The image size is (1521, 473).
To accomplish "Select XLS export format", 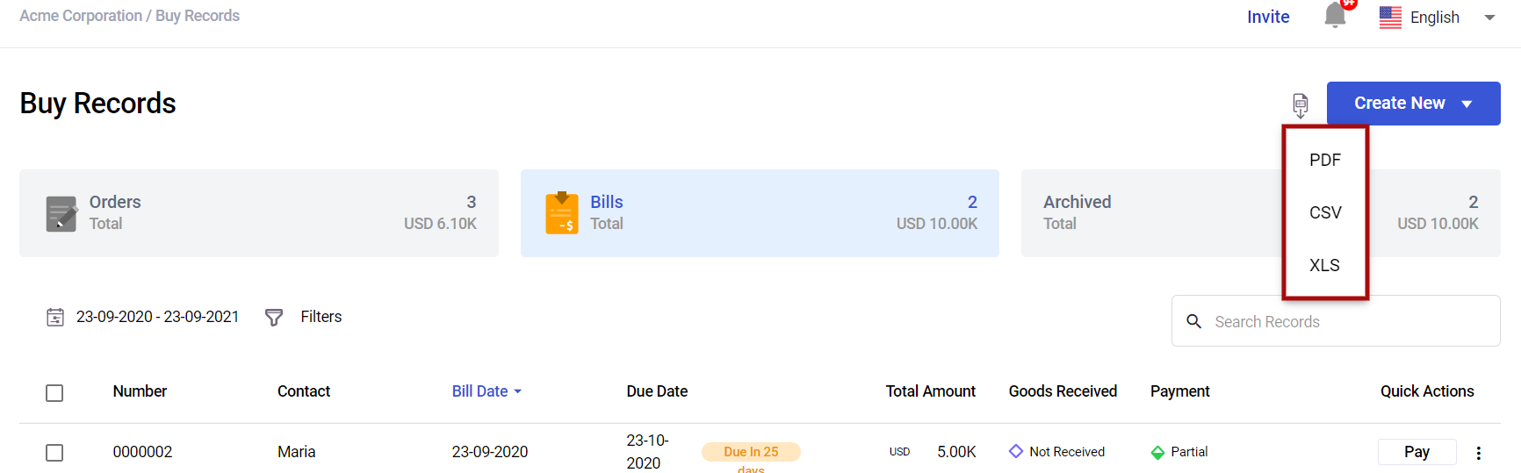I will click(x=1324, y=265).
